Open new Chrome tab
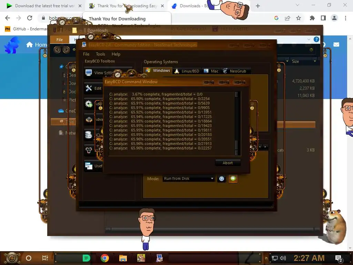The width and height of the screenshot is (353, 265). point(258,6)
